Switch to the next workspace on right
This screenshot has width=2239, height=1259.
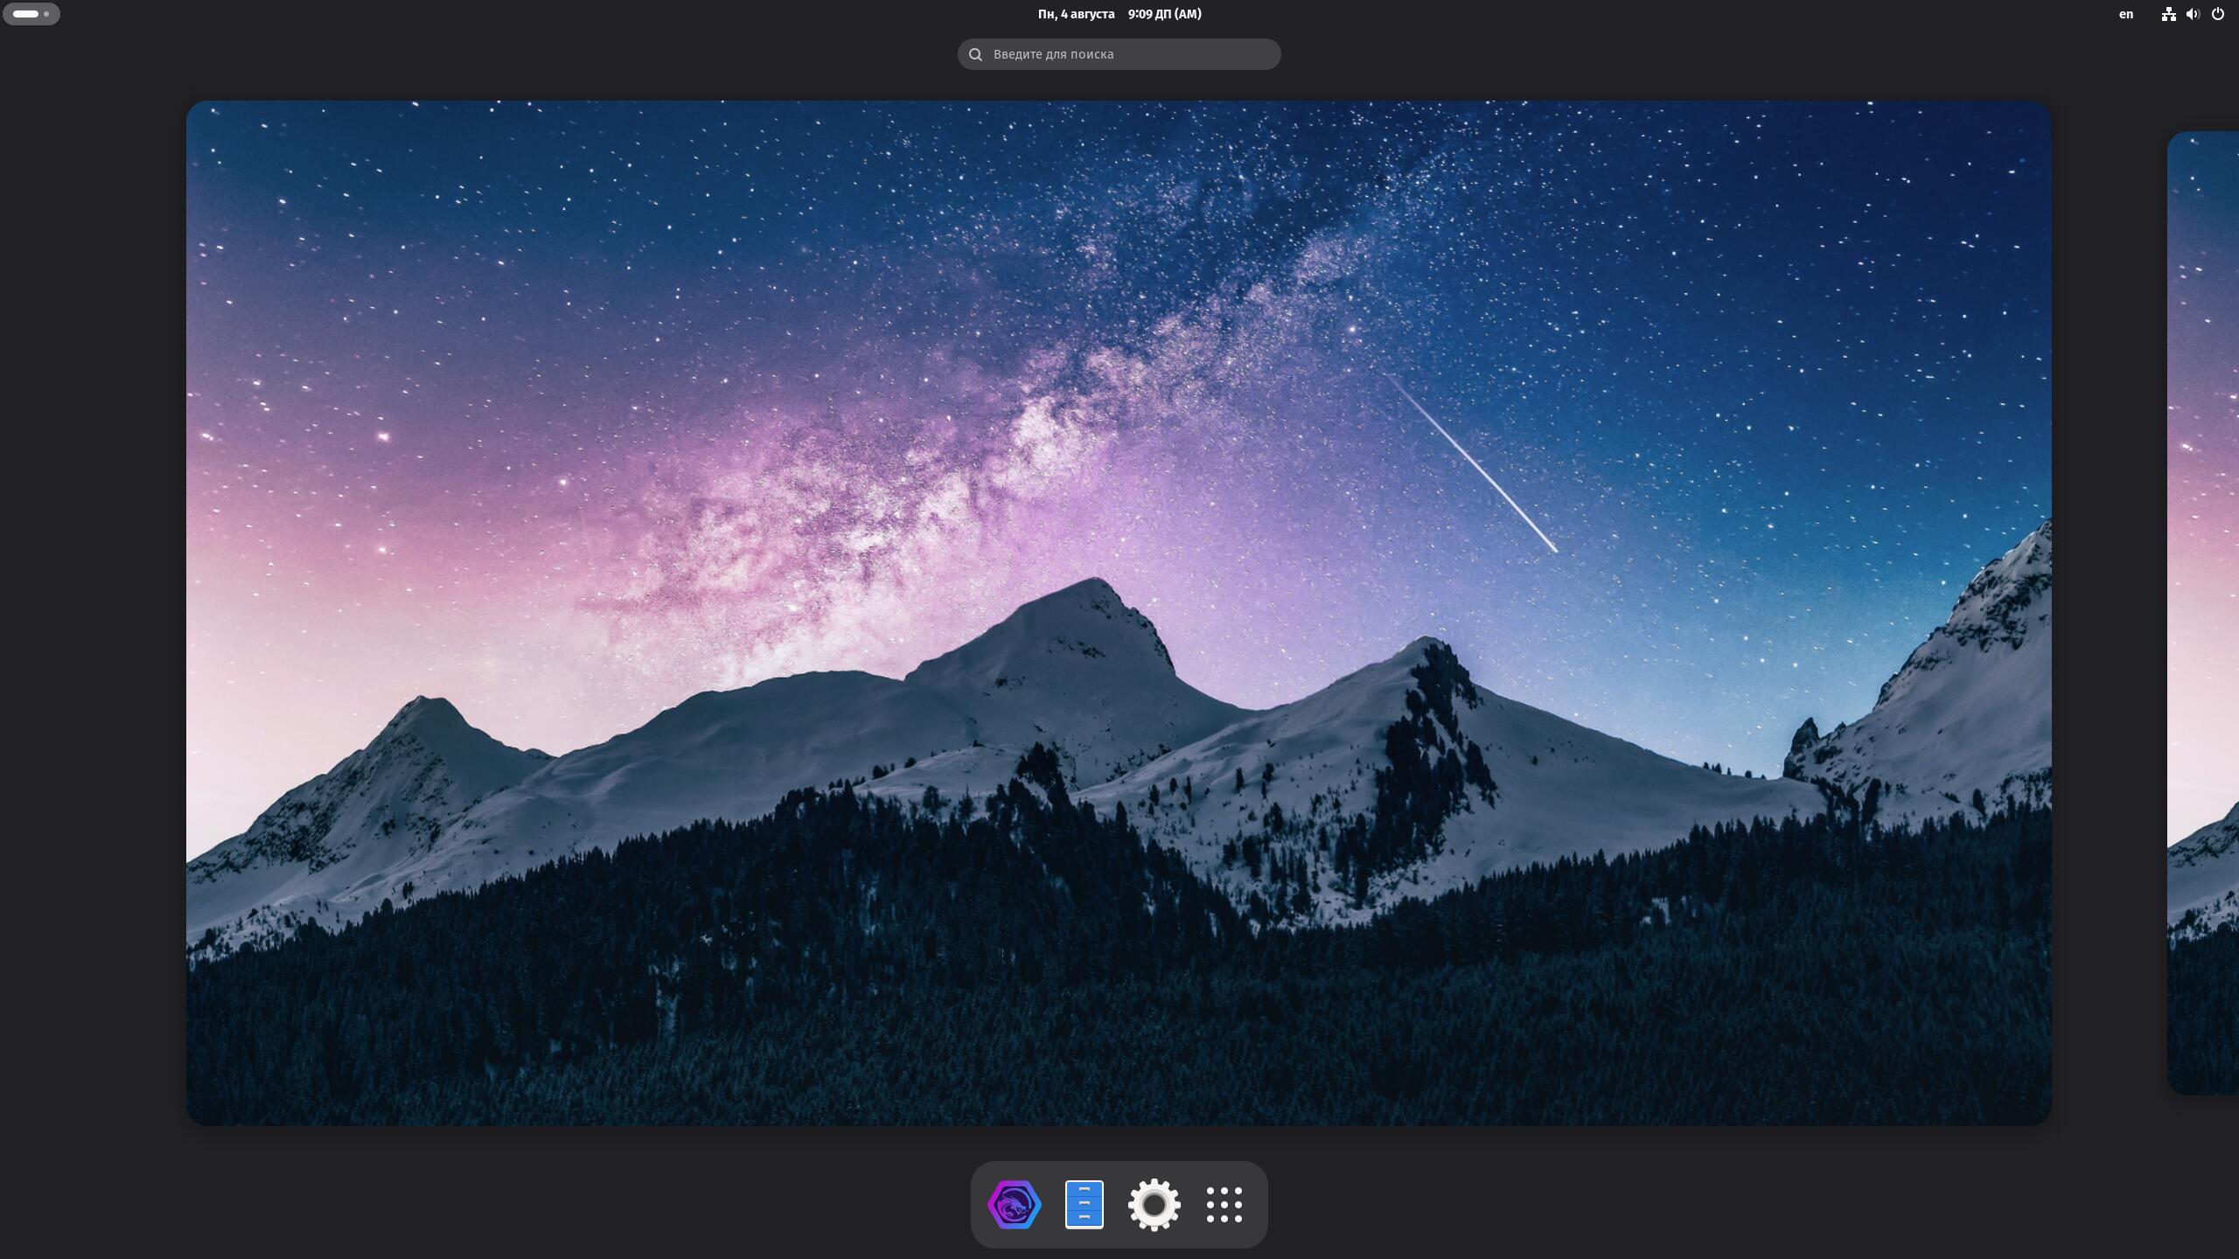coord(2203,613)
